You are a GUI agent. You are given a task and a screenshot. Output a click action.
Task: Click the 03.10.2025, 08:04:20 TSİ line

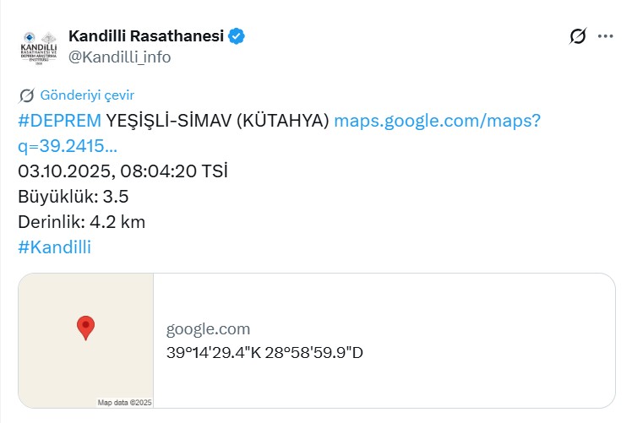pos(123,171)
